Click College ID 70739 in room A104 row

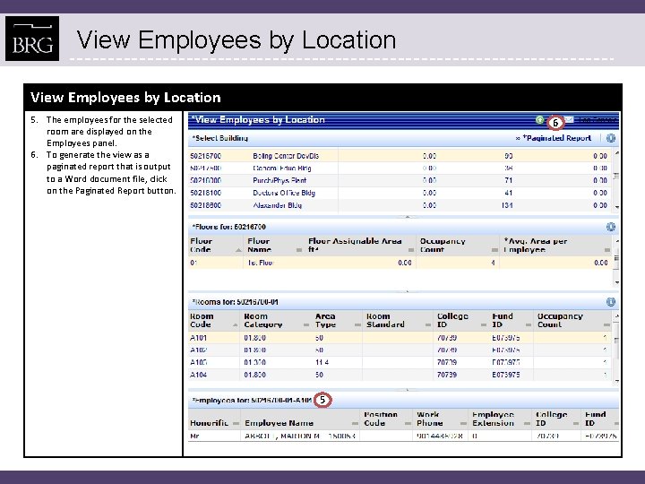(447, 375)
